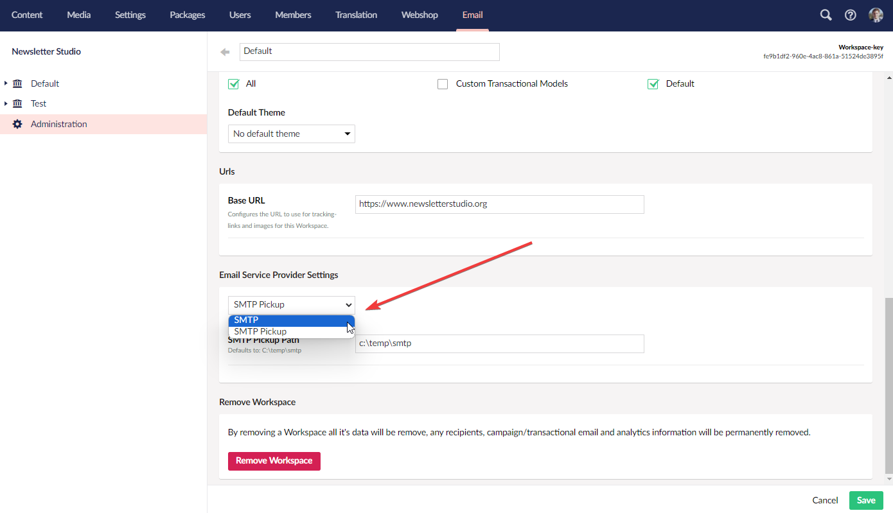The image size is (893, 513).
Task: Switch to the Users section
Action: (x=240, y=15)
